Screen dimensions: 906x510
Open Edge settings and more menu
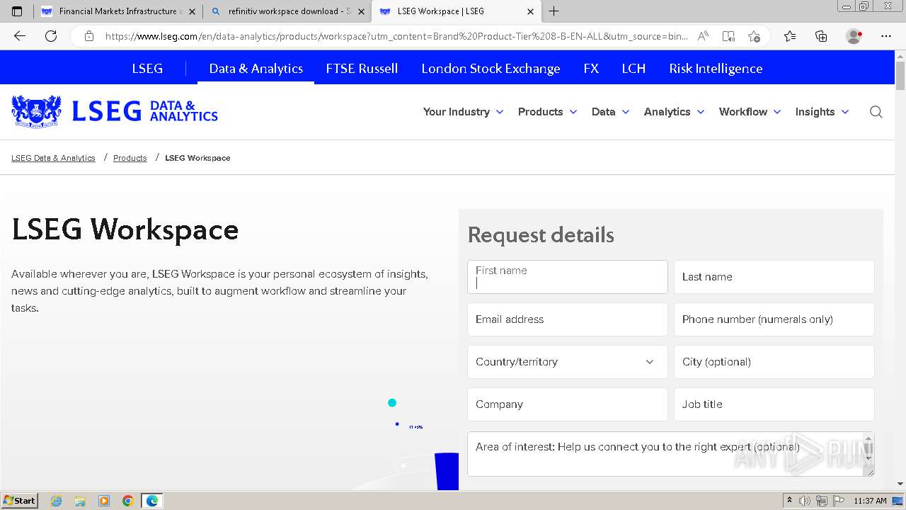coord(886,36)
